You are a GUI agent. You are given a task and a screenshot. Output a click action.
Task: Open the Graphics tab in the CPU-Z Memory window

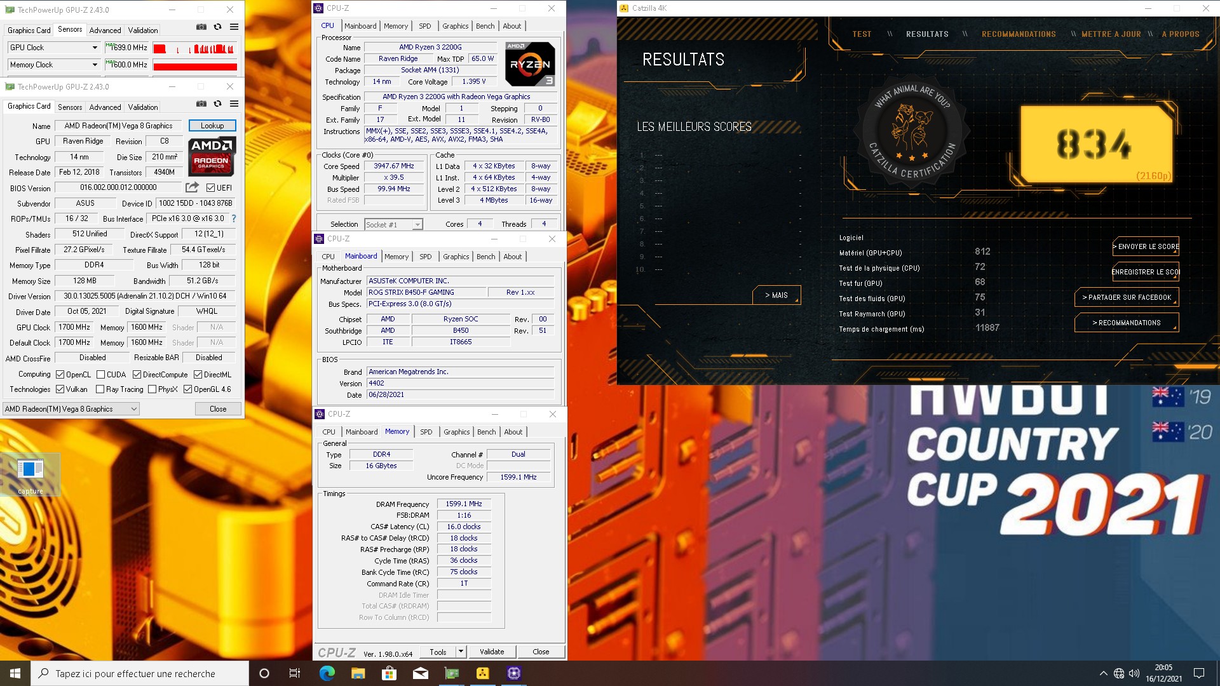(457, 432)
